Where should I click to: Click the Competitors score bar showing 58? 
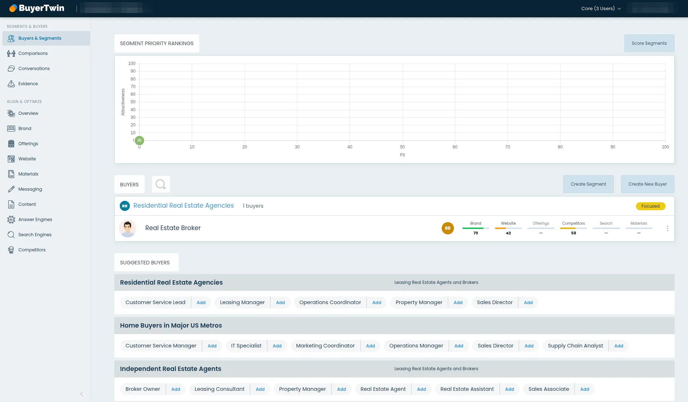point(573,228)
